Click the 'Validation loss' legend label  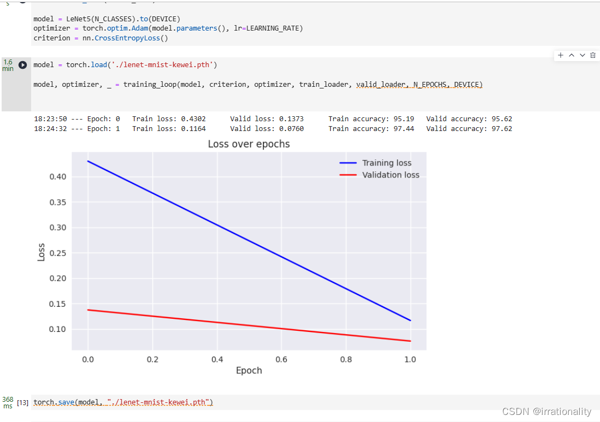pyautogui.click(x=391, y=175)
